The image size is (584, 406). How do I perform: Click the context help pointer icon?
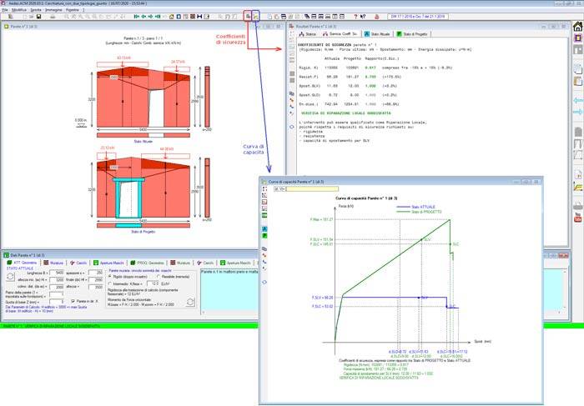pos(363,17)
